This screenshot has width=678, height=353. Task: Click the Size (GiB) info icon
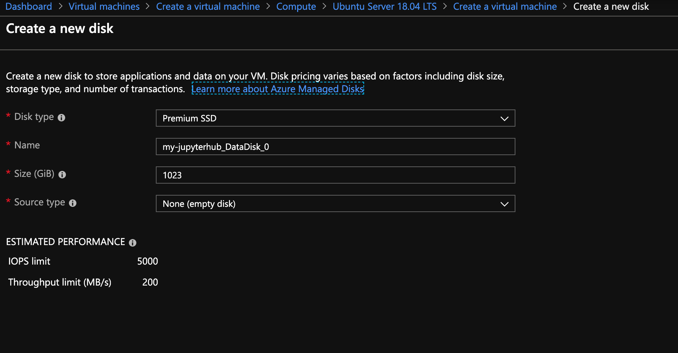(x=62, y=175)
